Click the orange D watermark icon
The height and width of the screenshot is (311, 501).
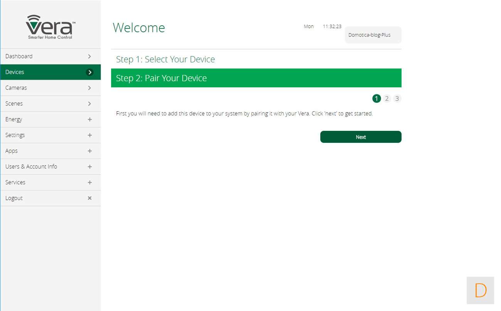(480, 290)
